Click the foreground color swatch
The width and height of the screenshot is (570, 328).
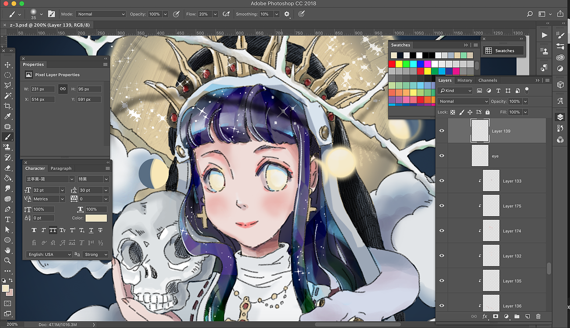click(x=6, y=288)
